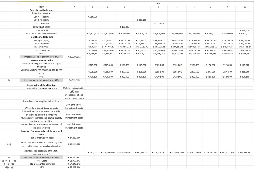Select 'Value of visiting the park' label cell
Screen dimensions: 259x172
coord(41,65)
